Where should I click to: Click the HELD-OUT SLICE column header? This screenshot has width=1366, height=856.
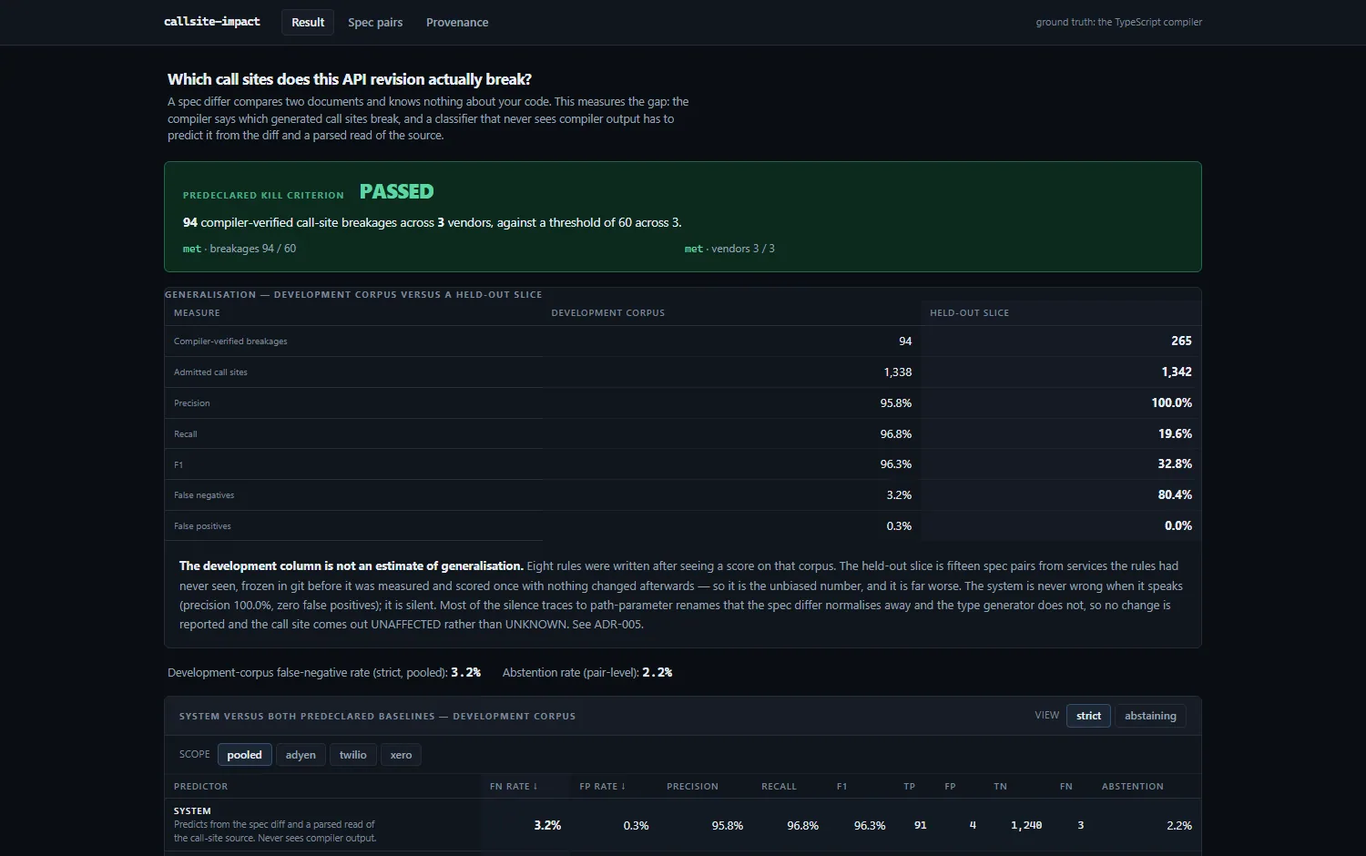(x=969, y=312)
